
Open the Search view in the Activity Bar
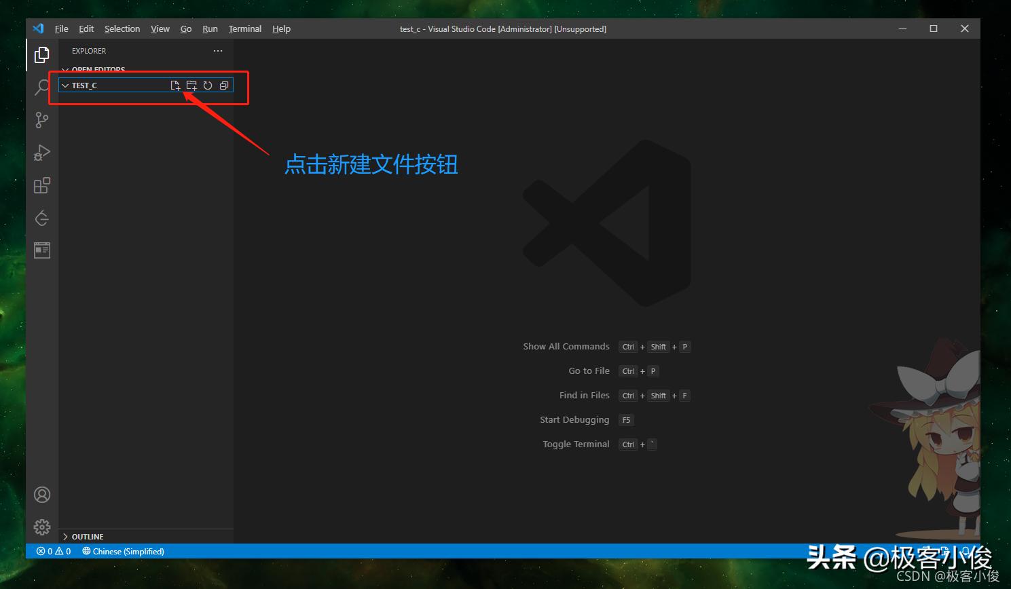[41, 87]
